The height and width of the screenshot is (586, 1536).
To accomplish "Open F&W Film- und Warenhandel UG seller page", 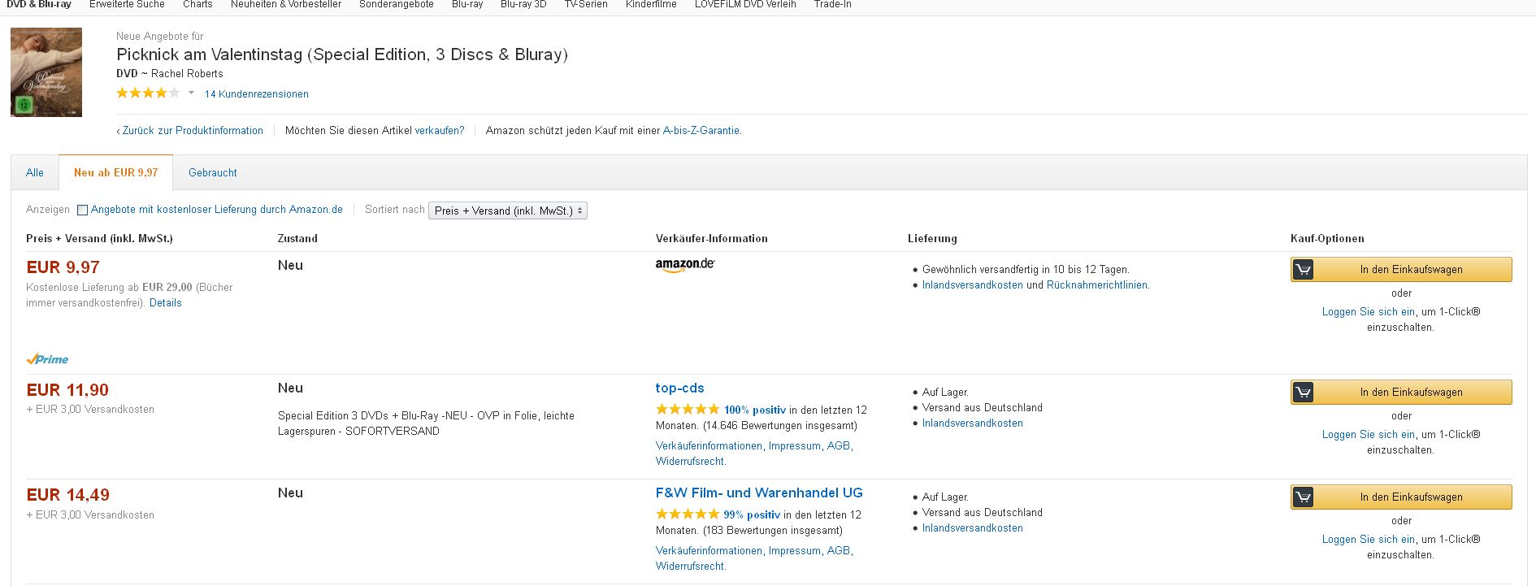I will pyautogui.click(x=759, y=493).
